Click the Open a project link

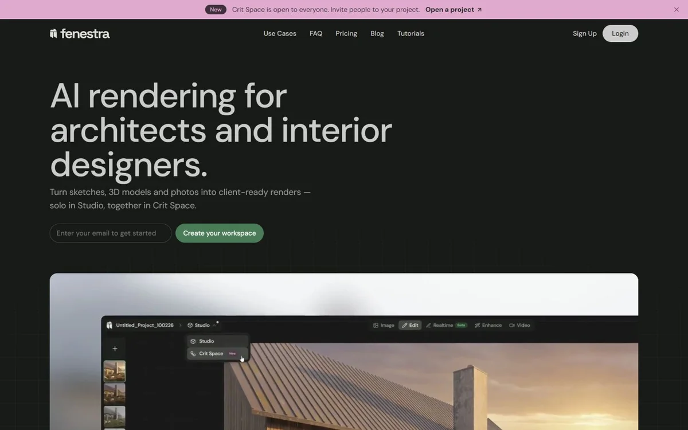coord(454,10)
